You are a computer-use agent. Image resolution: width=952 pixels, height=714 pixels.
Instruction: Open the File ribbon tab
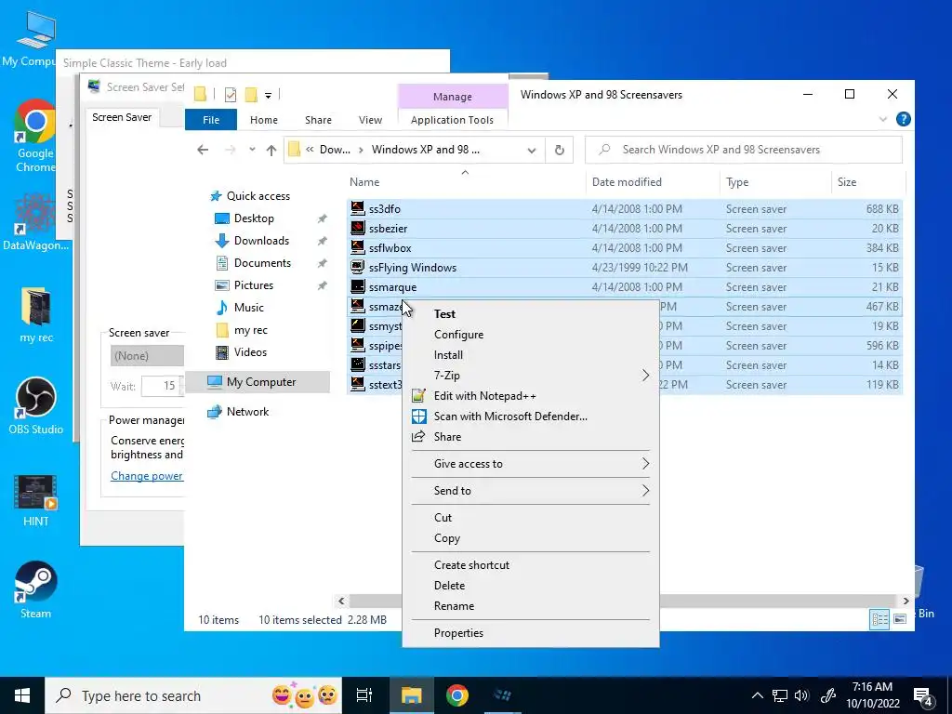tap(211, 120)
